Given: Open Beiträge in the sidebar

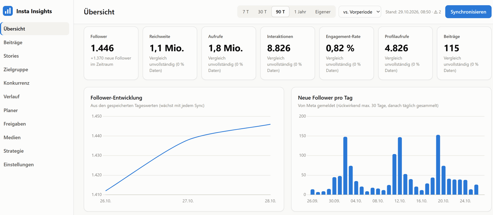Looking at the screenshot, I should tap(35, 42).
